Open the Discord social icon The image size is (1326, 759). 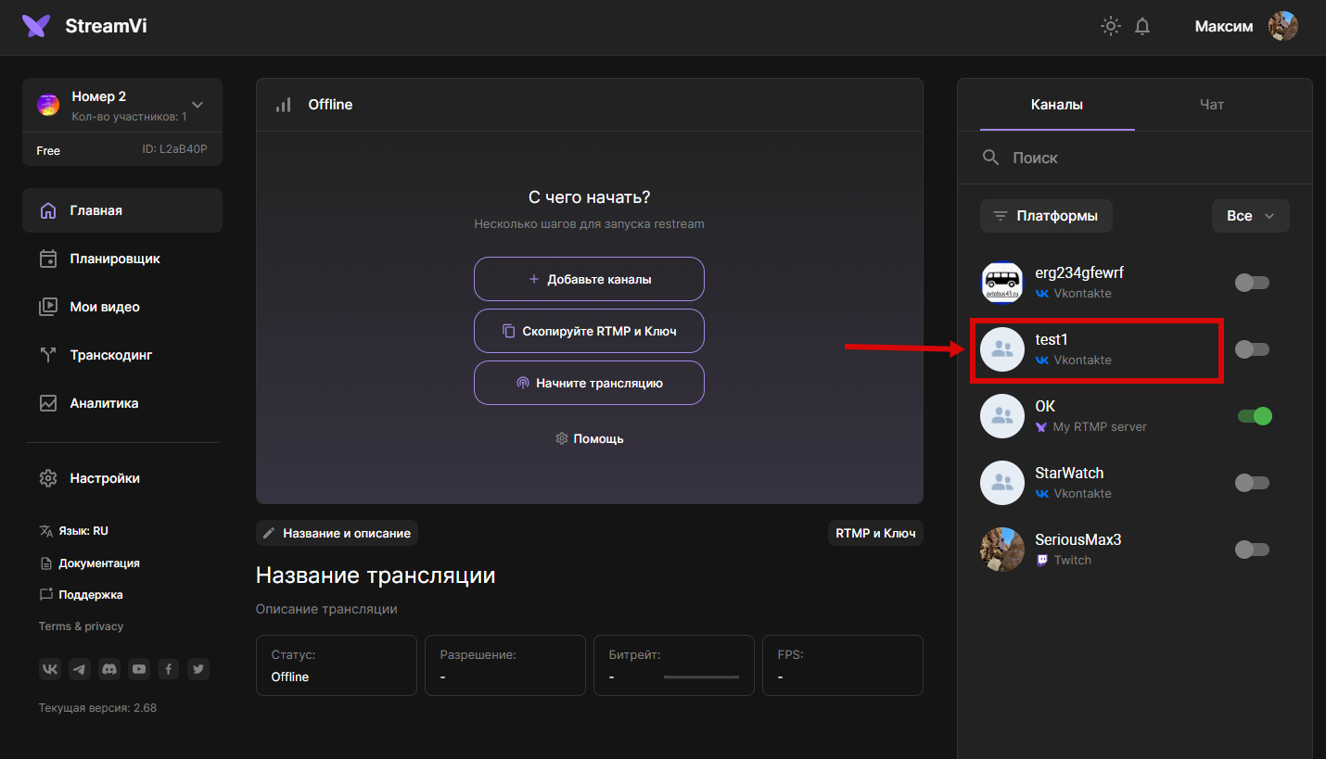(x=109, y=668)
